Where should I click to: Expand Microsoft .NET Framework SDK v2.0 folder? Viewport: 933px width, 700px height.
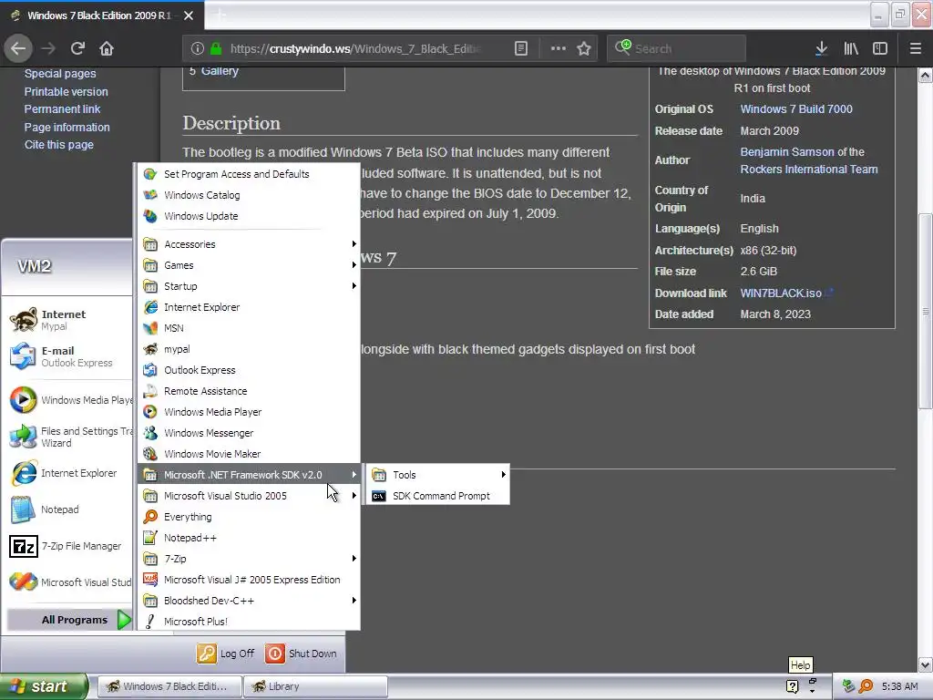click(248, 475)
